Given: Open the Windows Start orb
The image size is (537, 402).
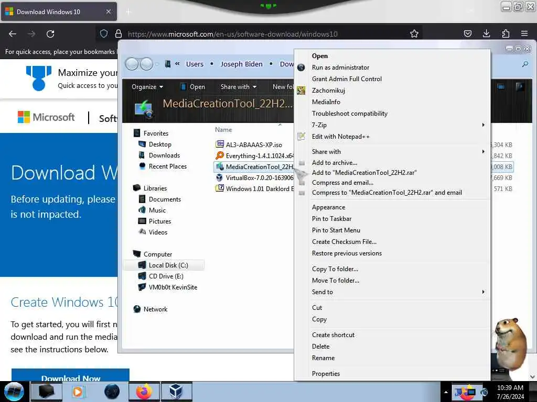Looking at the screenshot, I should click(14, 392).
